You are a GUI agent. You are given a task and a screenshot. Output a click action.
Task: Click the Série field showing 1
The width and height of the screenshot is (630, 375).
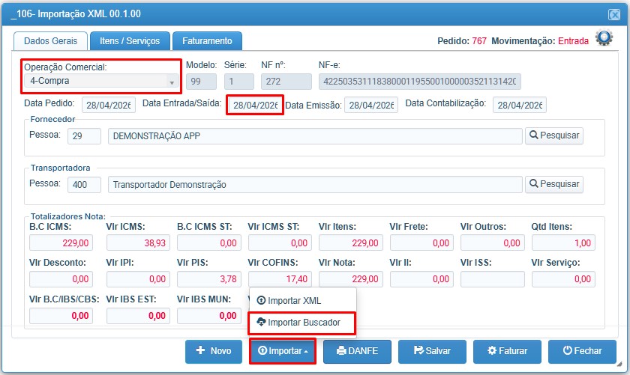coord(239,82)
